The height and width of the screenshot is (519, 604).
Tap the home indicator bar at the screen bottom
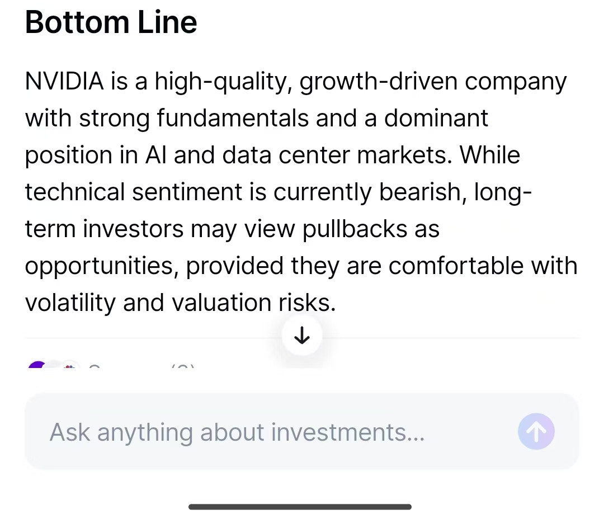click(300, 507)
